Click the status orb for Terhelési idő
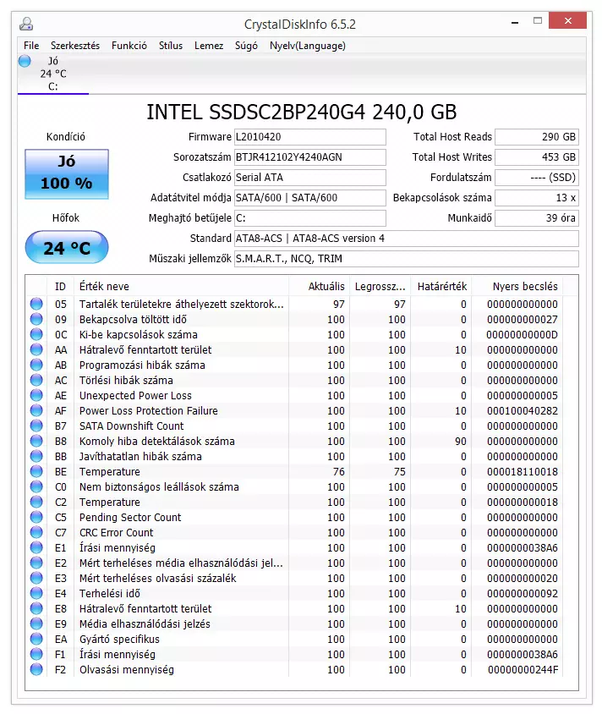The height and width of the screenshot is (714, 602). pyautogui.click(x=36, y=593)
